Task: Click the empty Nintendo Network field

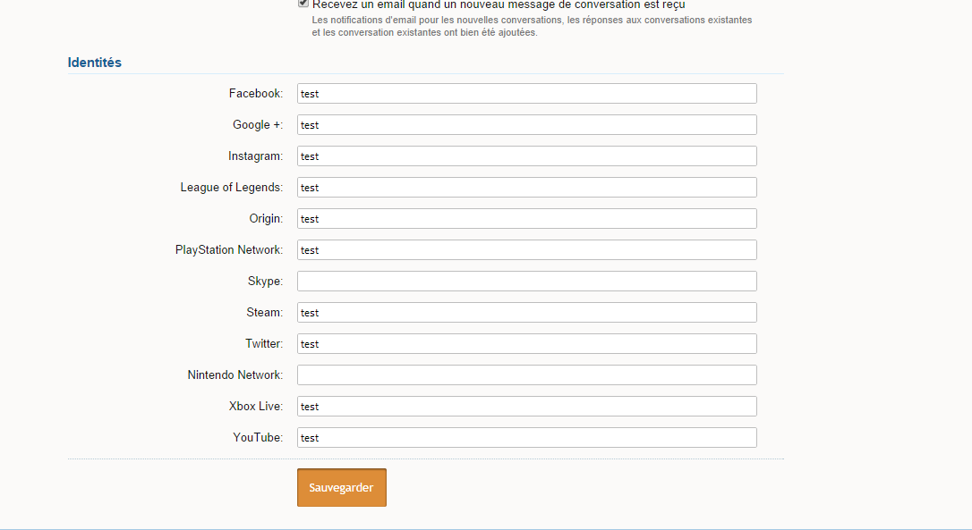Action: pyautogui.click(x=527, y=374)
